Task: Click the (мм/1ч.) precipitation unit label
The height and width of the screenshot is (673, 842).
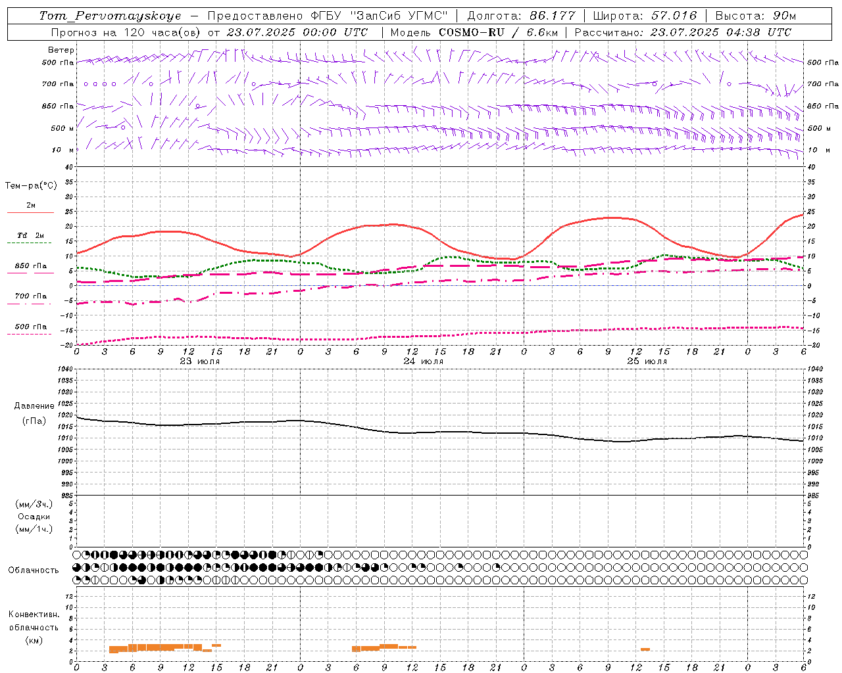Action: pyautogui.click(x=34, y=529)
